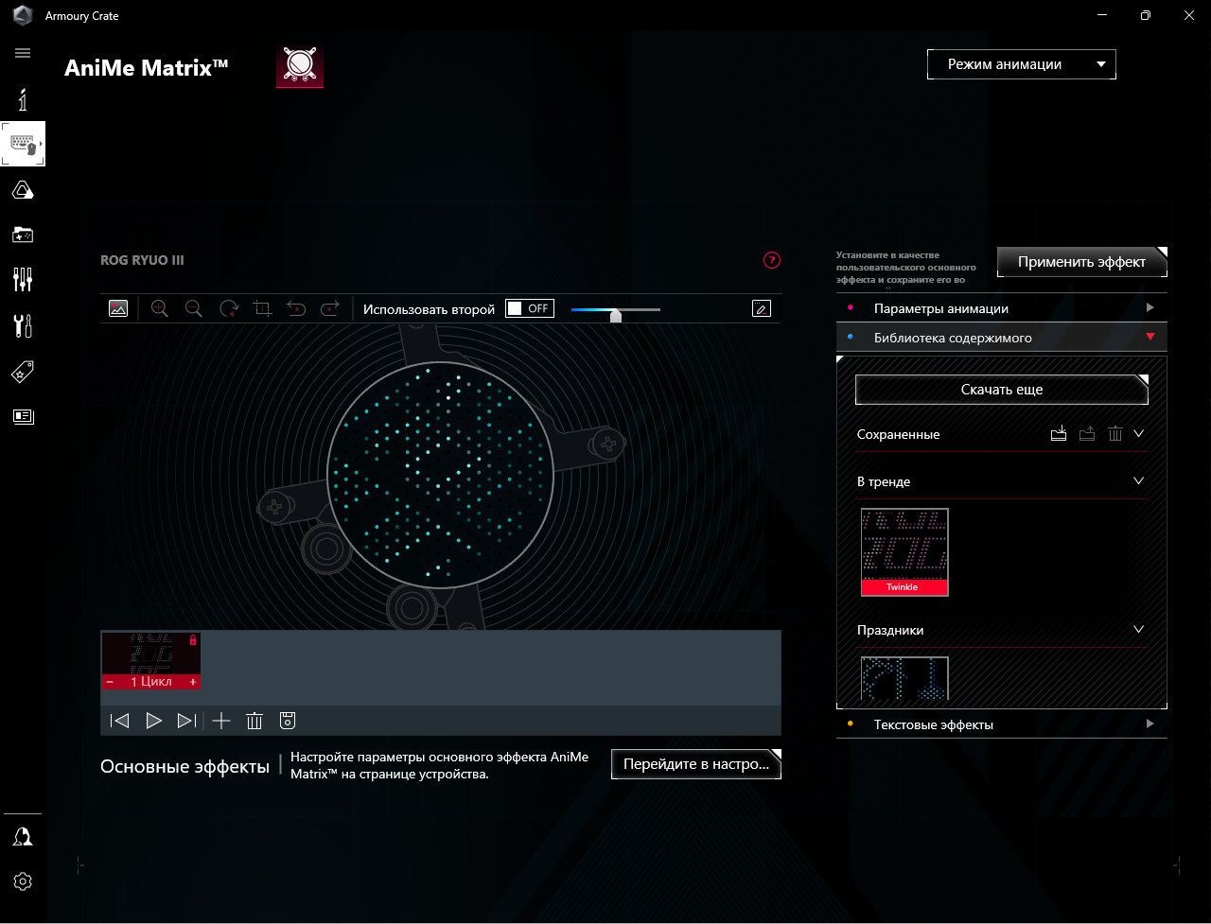Open Aura Sync from the sidebar
This screenshot has width=1211, height=924.
coord(23,191)
